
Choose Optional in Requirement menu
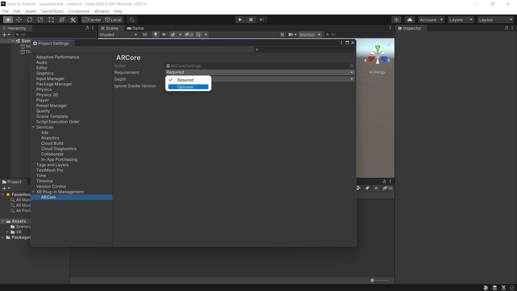[x=188, y=87]
